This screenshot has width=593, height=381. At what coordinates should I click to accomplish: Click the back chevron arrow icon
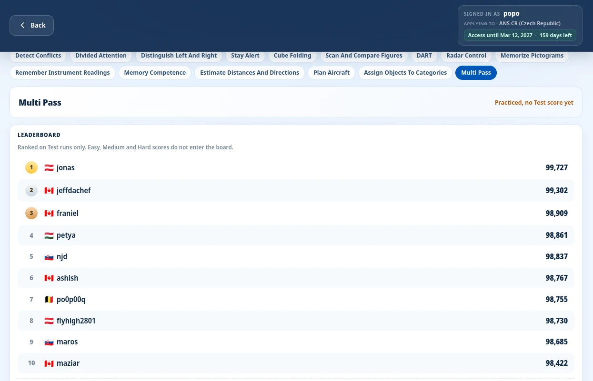coord(22,25)
